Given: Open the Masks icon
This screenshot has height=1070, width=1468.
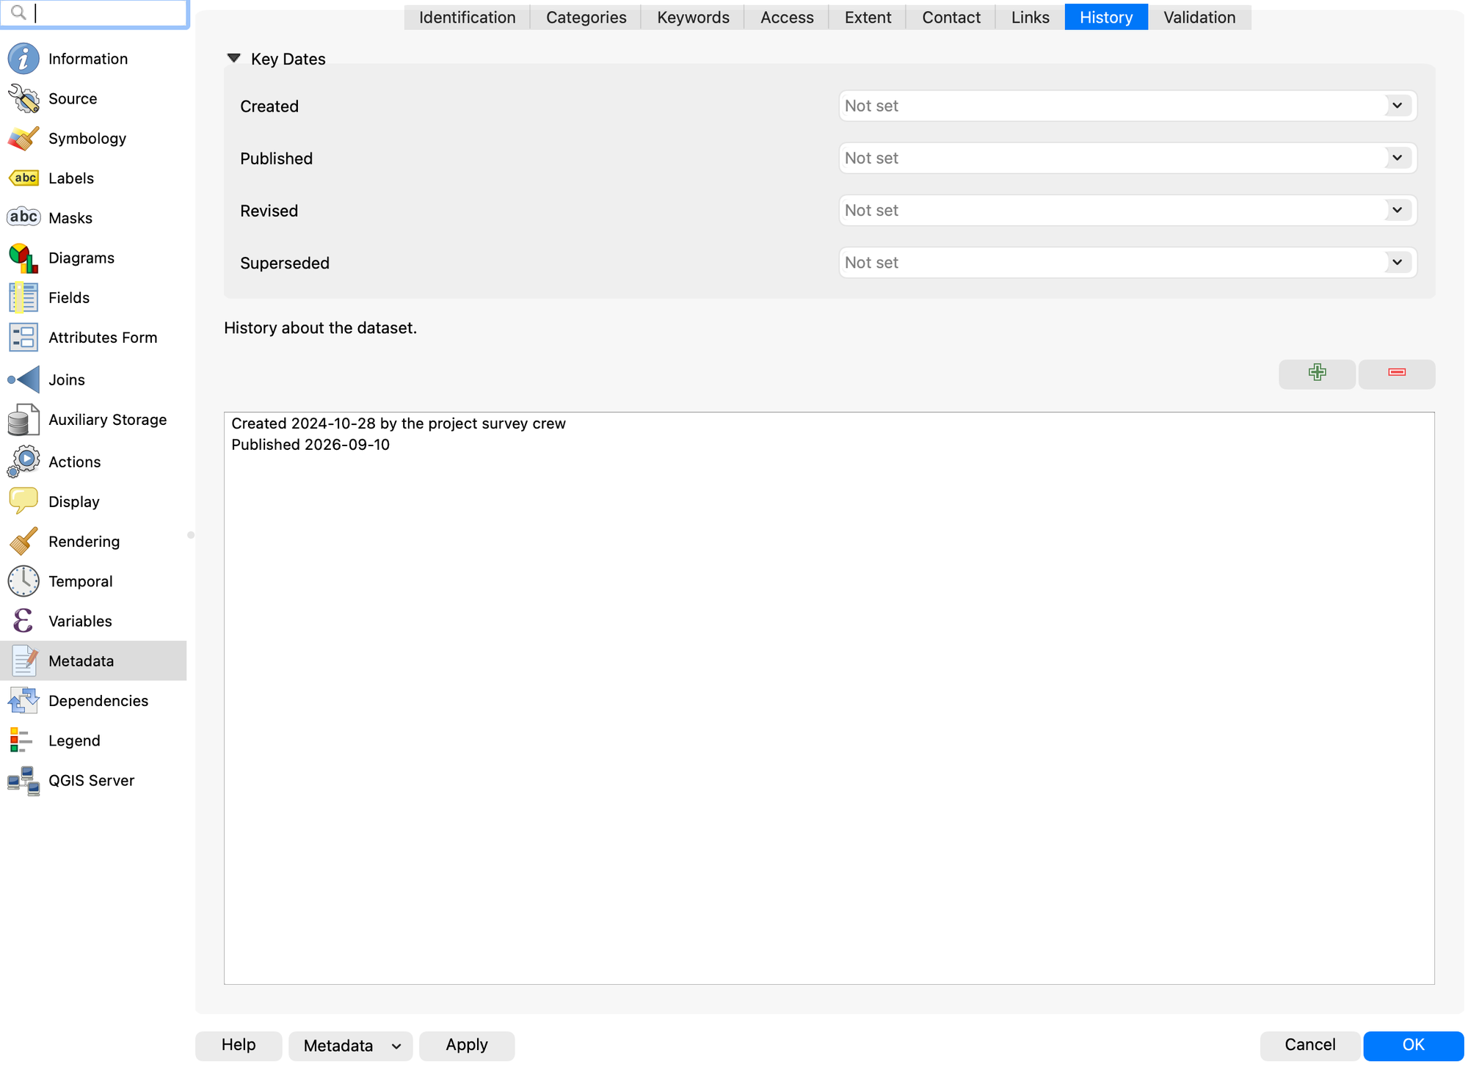Looking at the screenshot, I should point(23,218).
